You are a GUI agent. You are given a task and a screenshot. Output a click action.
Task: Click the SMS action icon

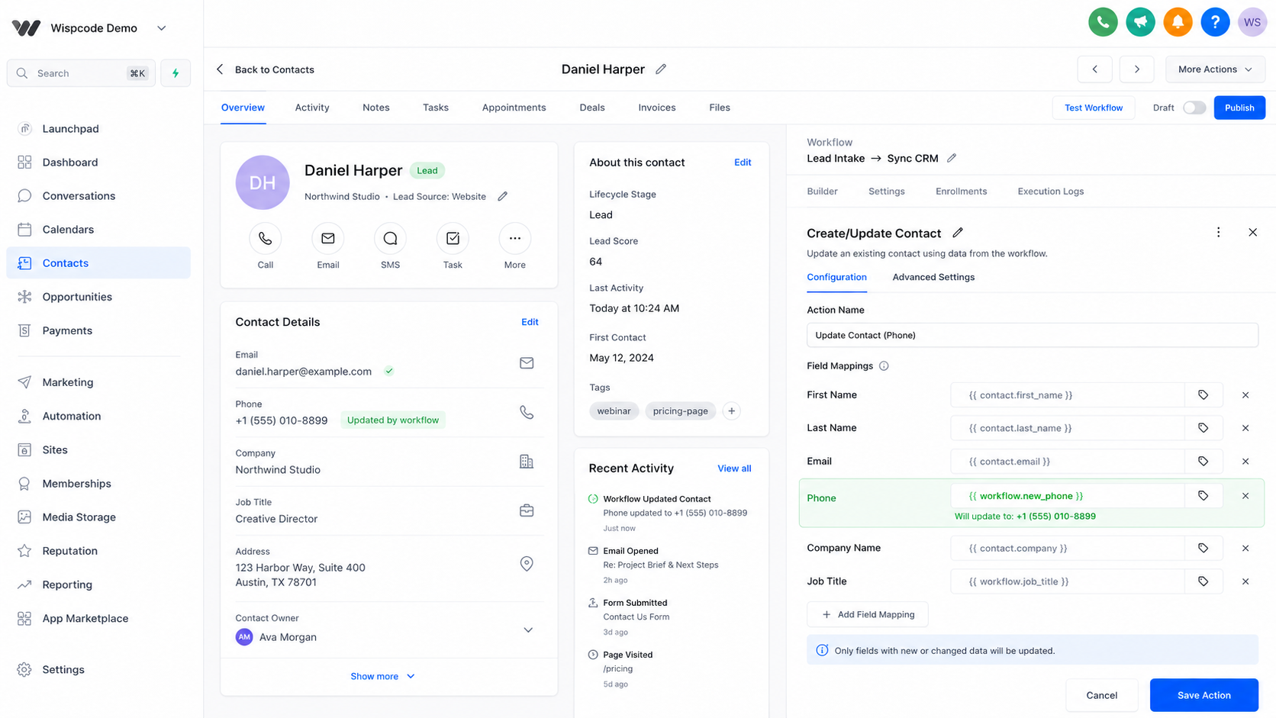click(x=390, y=239)
